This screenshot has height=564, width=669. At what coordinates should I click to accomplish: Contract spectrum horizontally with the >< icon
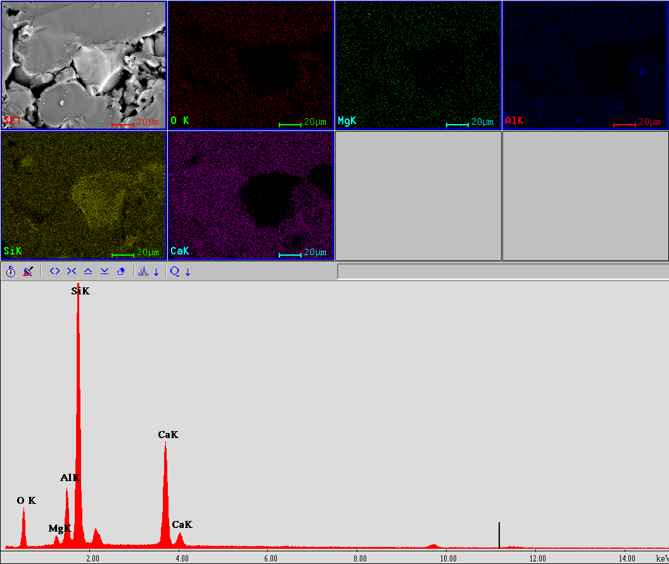(x=71, y=272)
